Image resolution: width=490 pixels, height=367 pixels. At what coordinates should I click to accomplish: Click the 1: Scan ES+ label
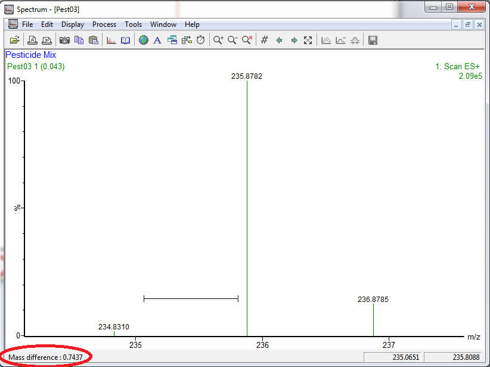pyautogui.click(x=457, y=67)
